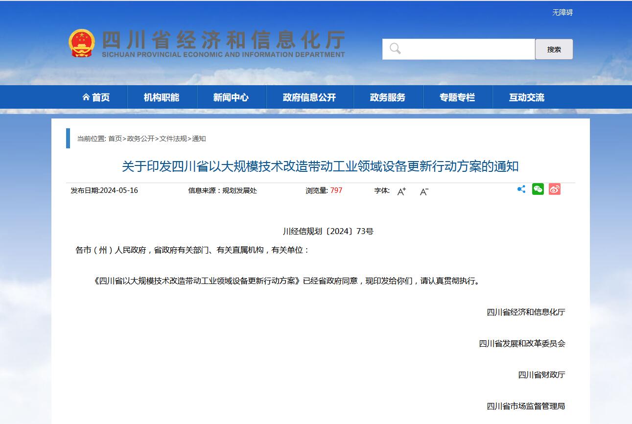Open the 首页 home navigation item
632x424 pixels.
[x=96, y=97]
